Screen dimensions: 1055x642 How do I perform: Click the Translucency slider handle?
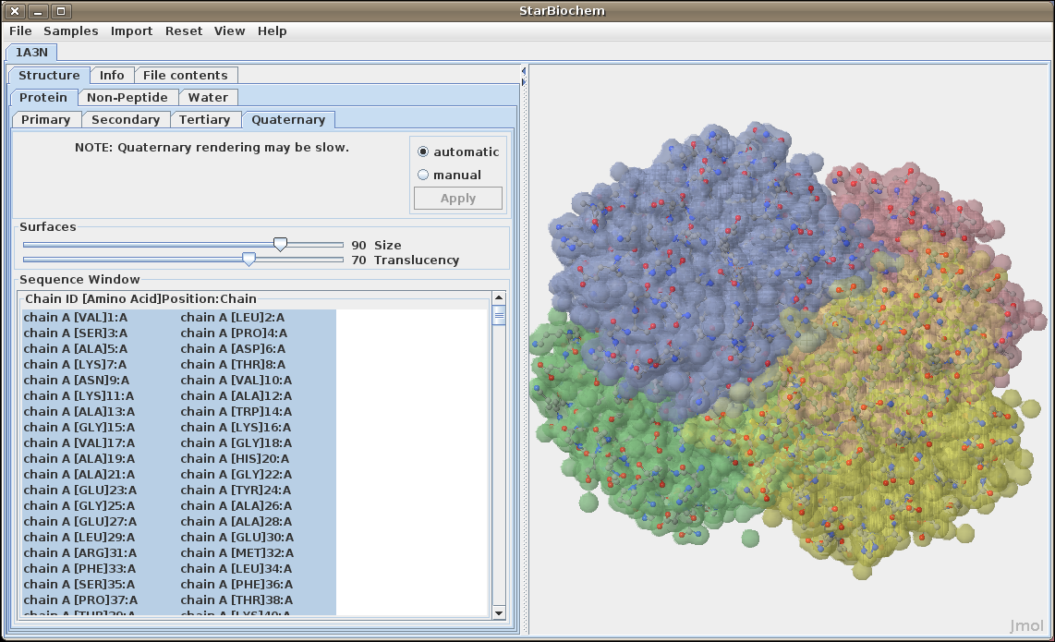click(x=249, y=259)
